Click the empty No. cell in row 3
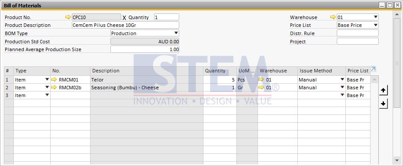The height and width of the screenshot is (166, 403). pyautogui.click(x=70, y=95)
